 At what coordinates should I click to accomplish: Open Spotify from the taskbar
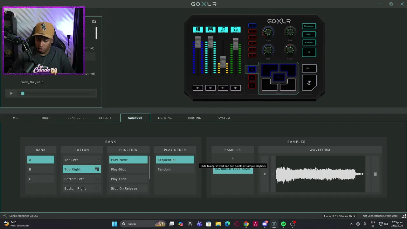283,224
